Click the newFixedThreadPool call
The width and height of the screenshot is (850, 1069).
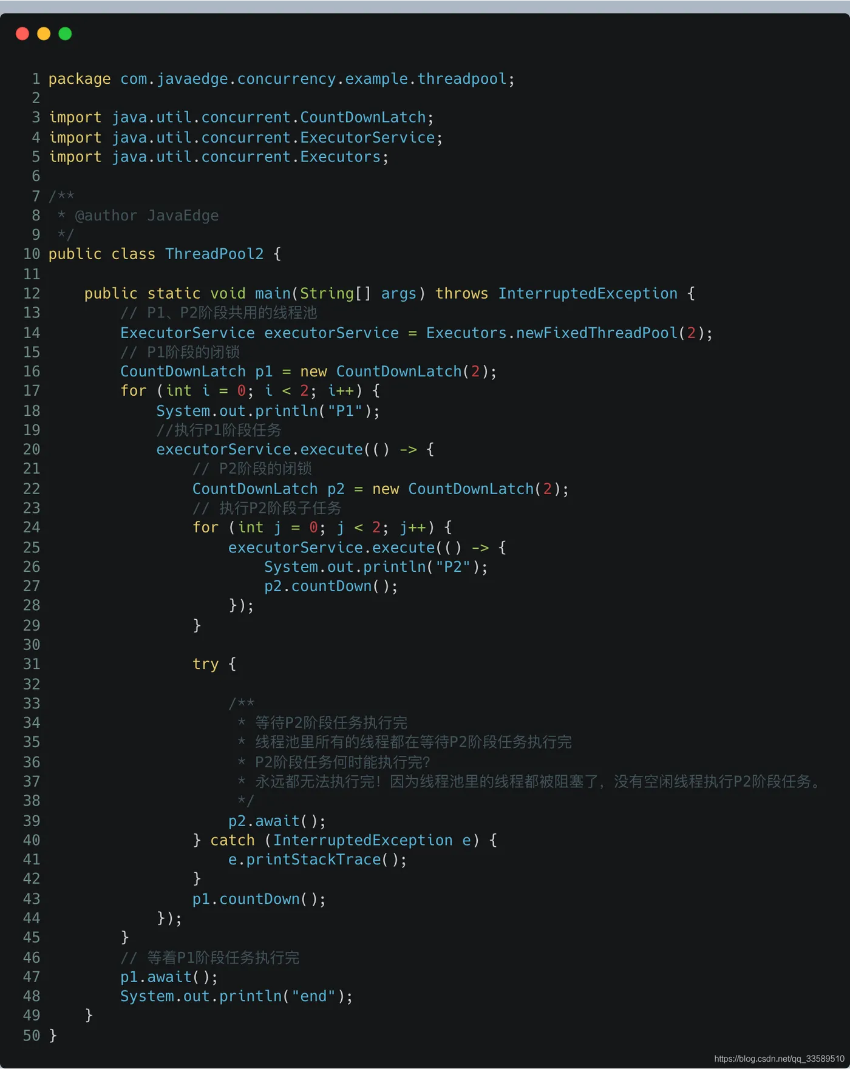tap(597, 333)
